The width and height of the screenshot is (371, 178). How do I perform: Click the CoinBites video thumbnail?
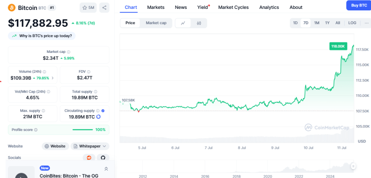point(21,172)
